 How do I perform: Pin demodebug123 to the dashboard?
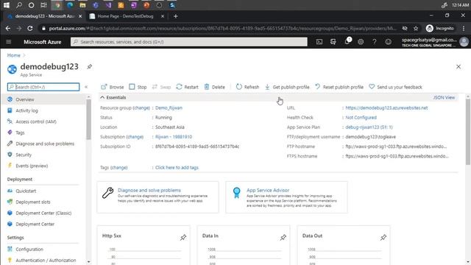tap(90, 67)
